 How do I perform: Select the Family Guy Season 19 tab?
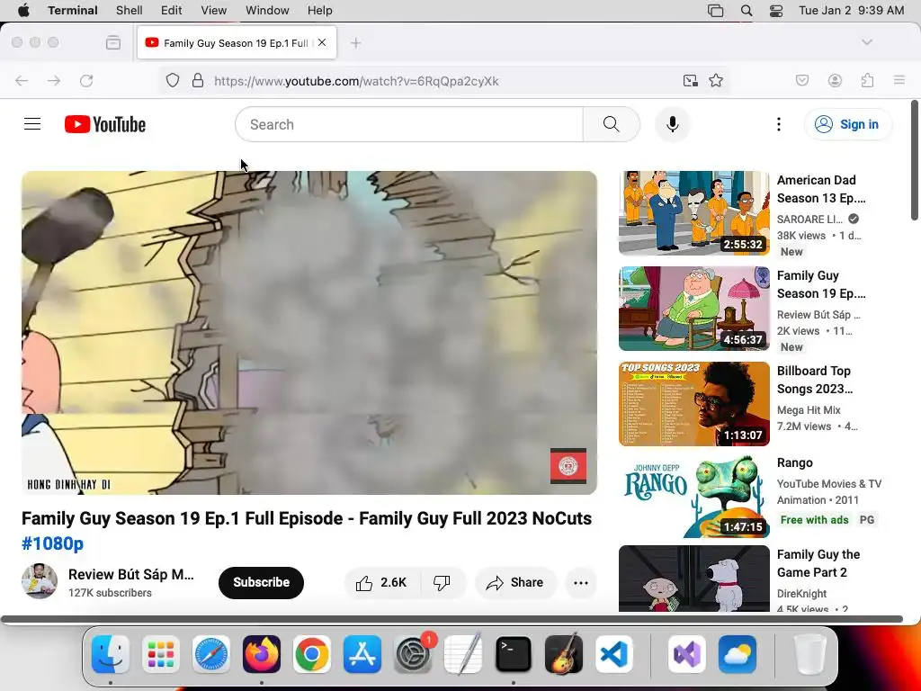[x=237, y=42]
